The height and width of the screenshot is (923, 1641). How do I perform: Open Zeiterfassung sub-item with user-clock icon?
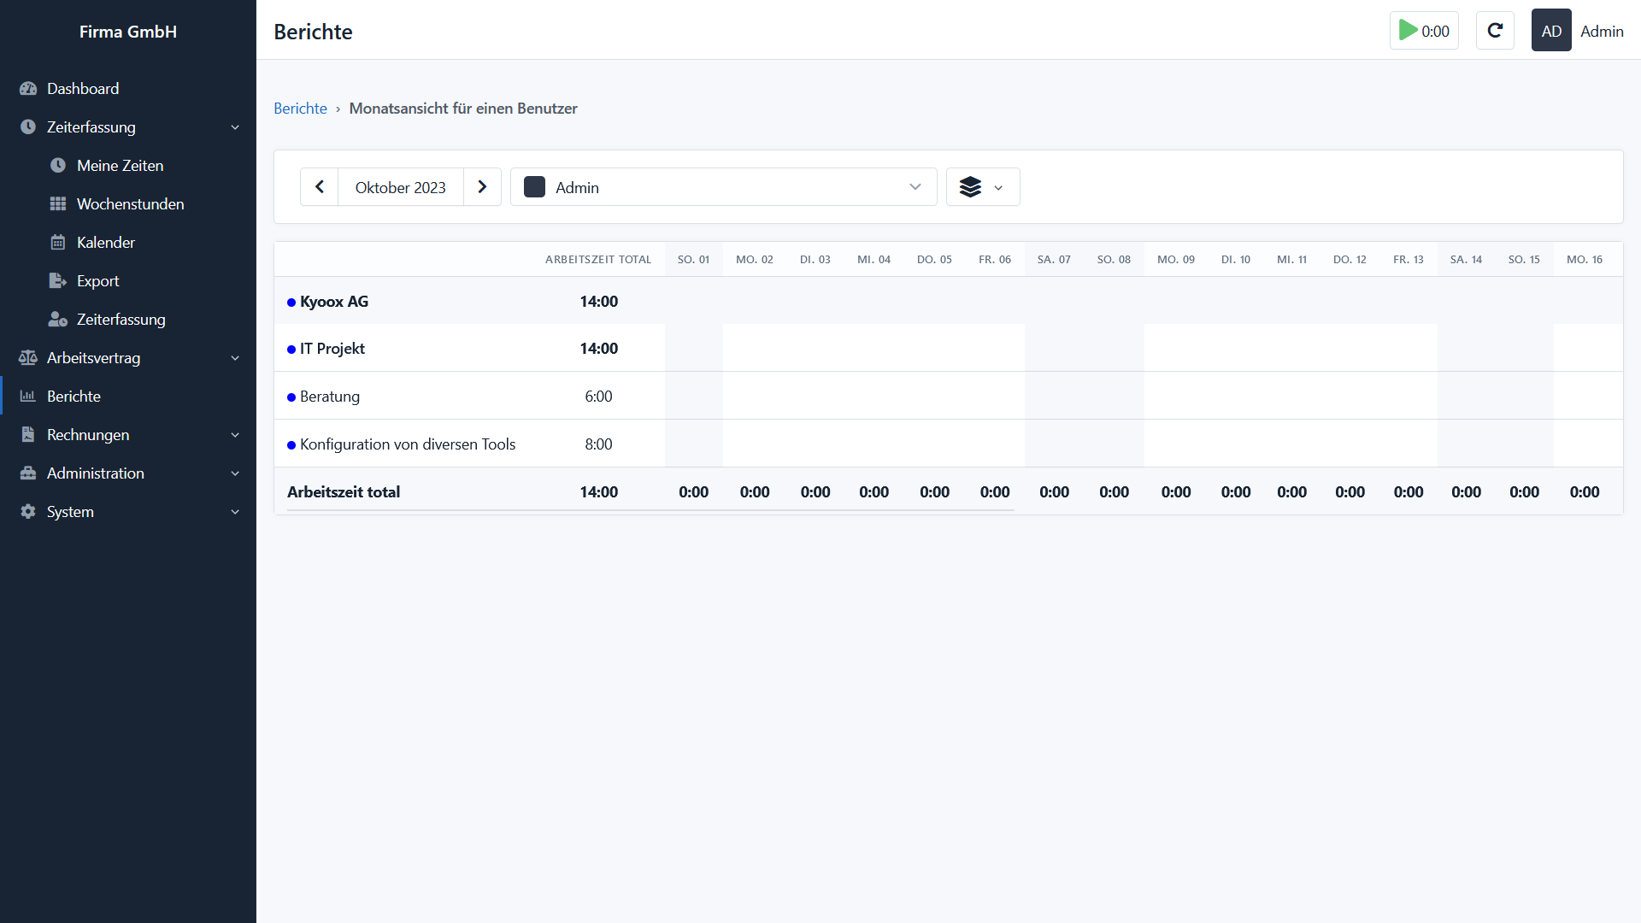coord(121,320)
